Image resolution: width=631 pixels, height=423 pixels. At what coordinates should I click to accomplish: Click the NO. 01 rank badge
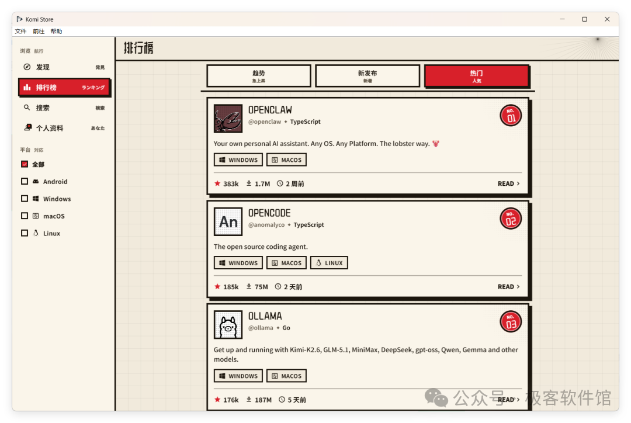[511, 116]
